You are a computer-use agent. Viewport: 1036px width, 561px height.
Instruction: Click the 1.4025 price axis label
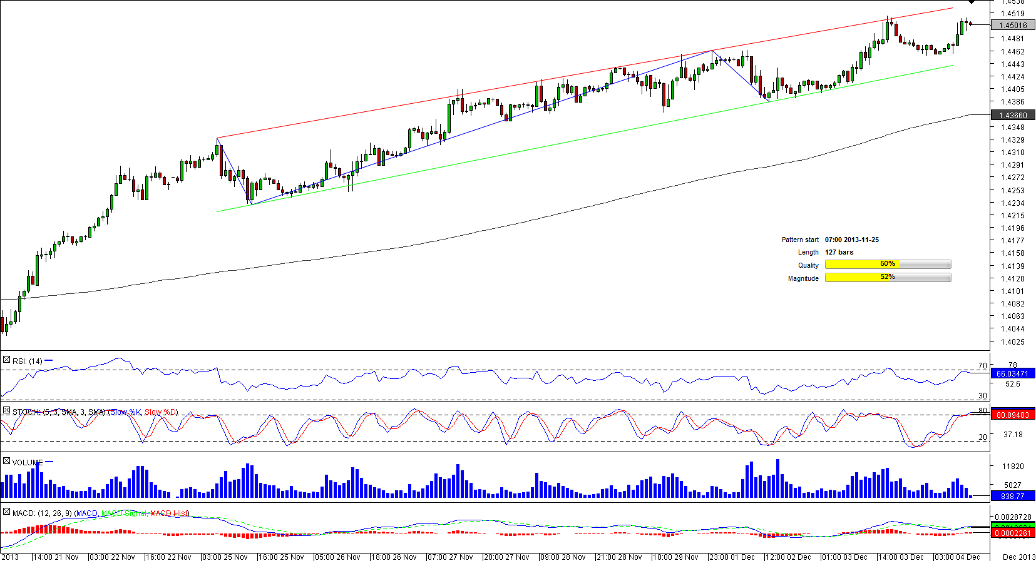pos(1013,342)
